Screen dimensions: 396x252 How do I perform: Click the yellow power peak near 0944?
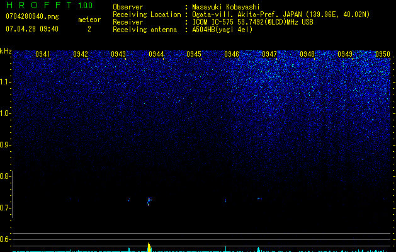pyautogui.click(x=149, y=247)
